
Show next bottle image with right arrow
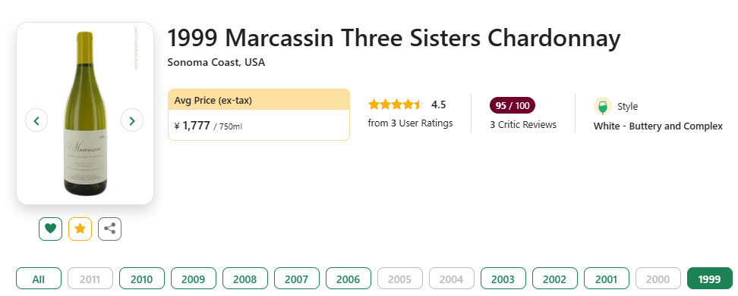click(x=132, y=120)
